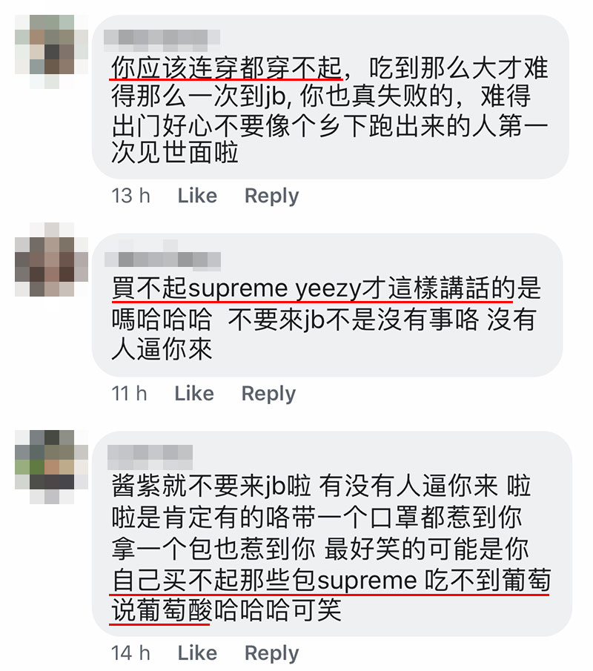This screenshot has width=593, height=671.
Task: Click comment bubble starting 酱紫就不要来jb啦
Action: point(332,534)
